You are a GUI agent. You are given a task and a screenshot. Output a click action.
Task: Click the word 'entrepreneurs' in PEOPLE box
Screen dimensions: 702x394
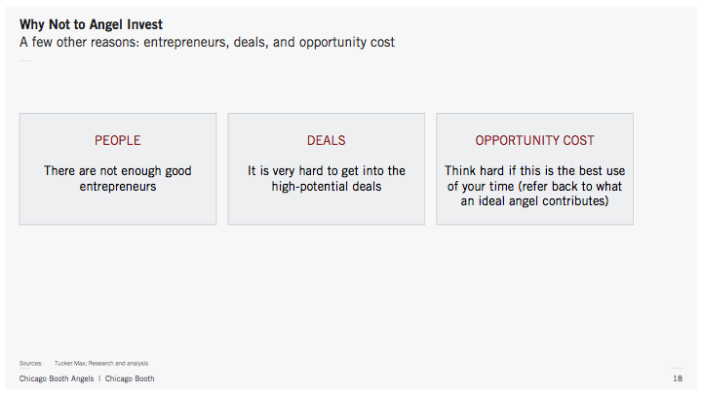coord(118,186)
